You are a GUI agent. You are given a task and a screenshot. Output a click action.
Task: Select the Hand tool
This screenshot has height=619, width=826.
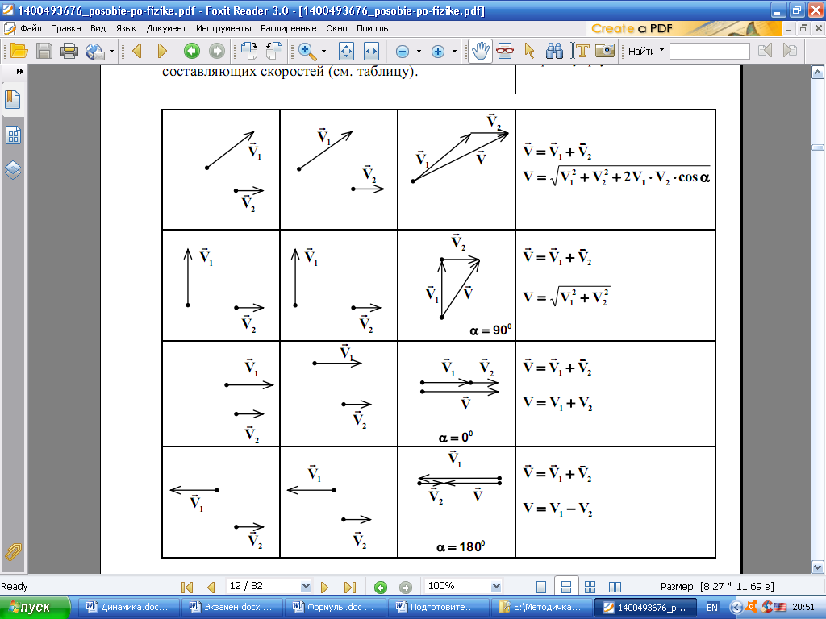pyautogui.click(x=480, y=51)
